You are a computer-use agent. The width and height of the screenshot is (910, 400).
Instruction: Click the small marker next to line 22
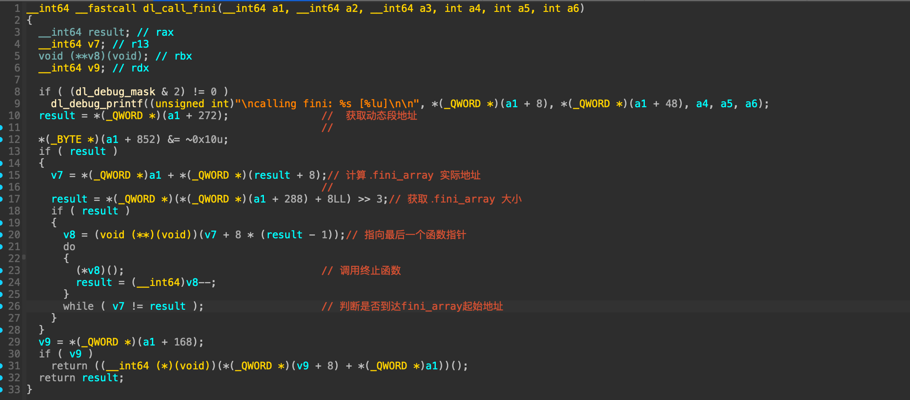[x=24, y=257]
